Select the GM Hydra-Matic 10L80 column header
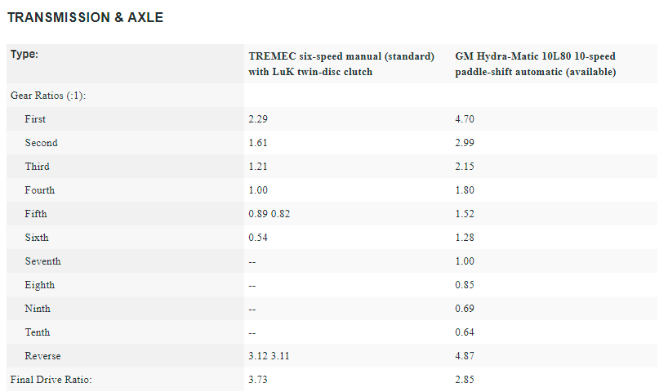 (535, 64)
